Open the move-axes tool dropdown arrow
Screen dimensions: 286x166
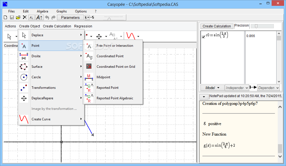pos(106,37)
